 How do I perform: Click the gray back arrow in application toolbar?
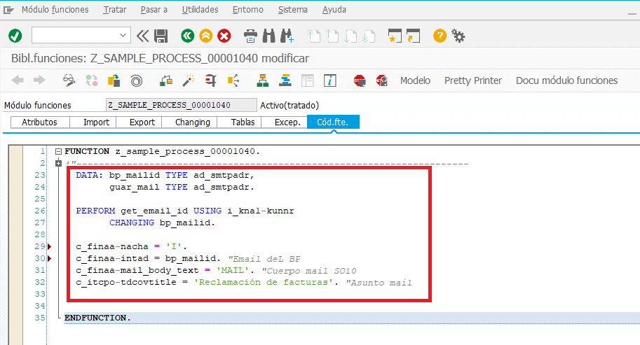tap(18, 80)
